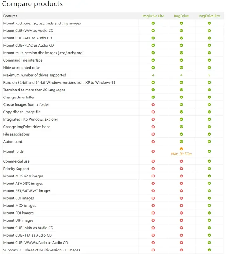Viewport: 226px width, 254px height.
Task: Click the ImgDrive Pro column header
Action: (x=209, y=16)
